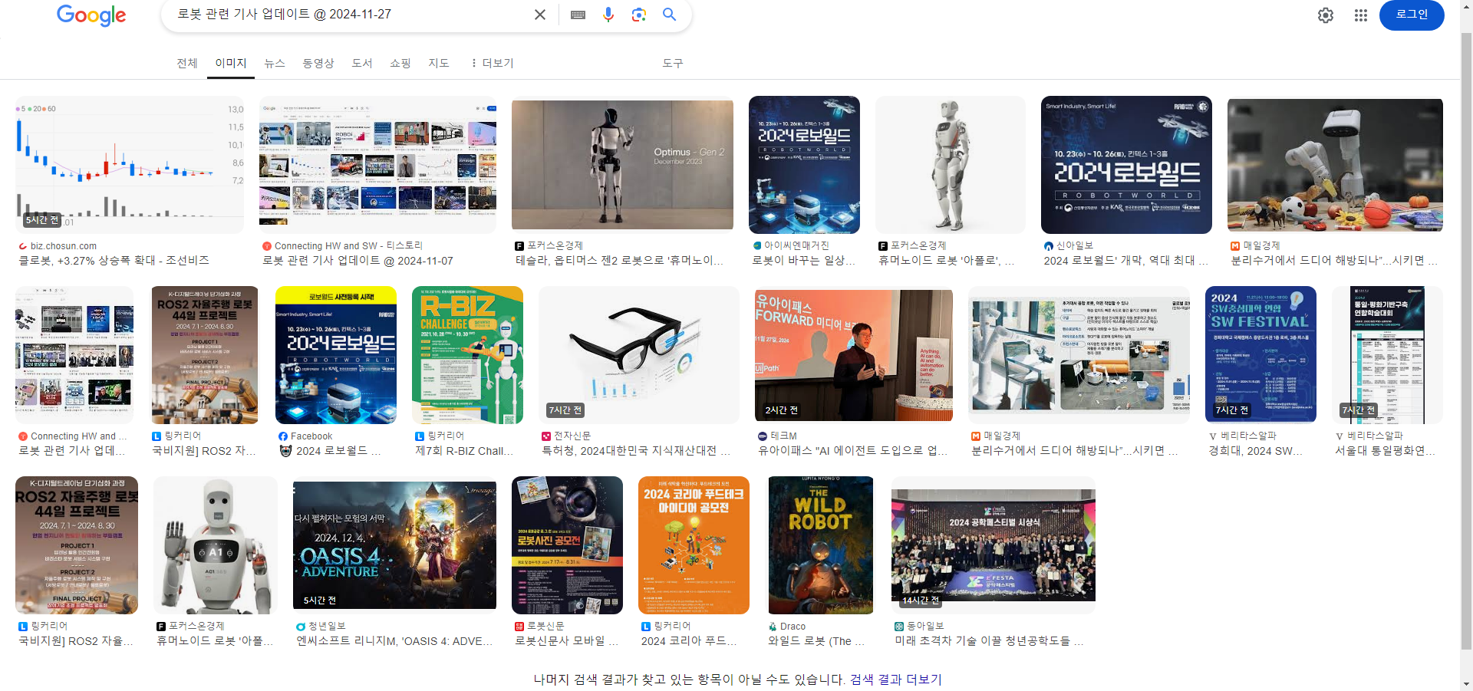Open '2024 로보월드 개막, 역대 최대' title
This screenshot has width=1473, height=691.
[x=1125, y=261]
